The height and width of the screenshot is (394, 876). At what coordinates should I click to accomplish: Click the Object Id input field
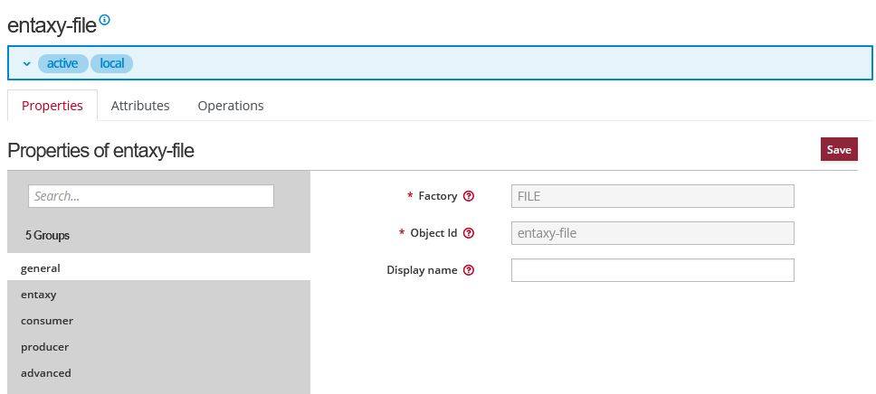(x=652, y=233)
